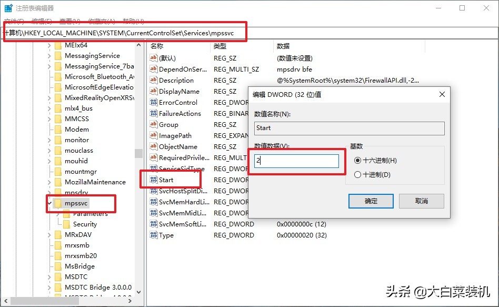
Task: Click the Registry Editor icon in the title bar
Action: pos(7,7)
